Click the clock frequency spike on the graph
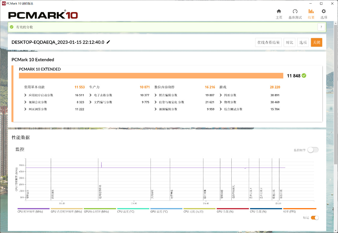Viewport: 338px width, 233px height. [x=101, y=164]
